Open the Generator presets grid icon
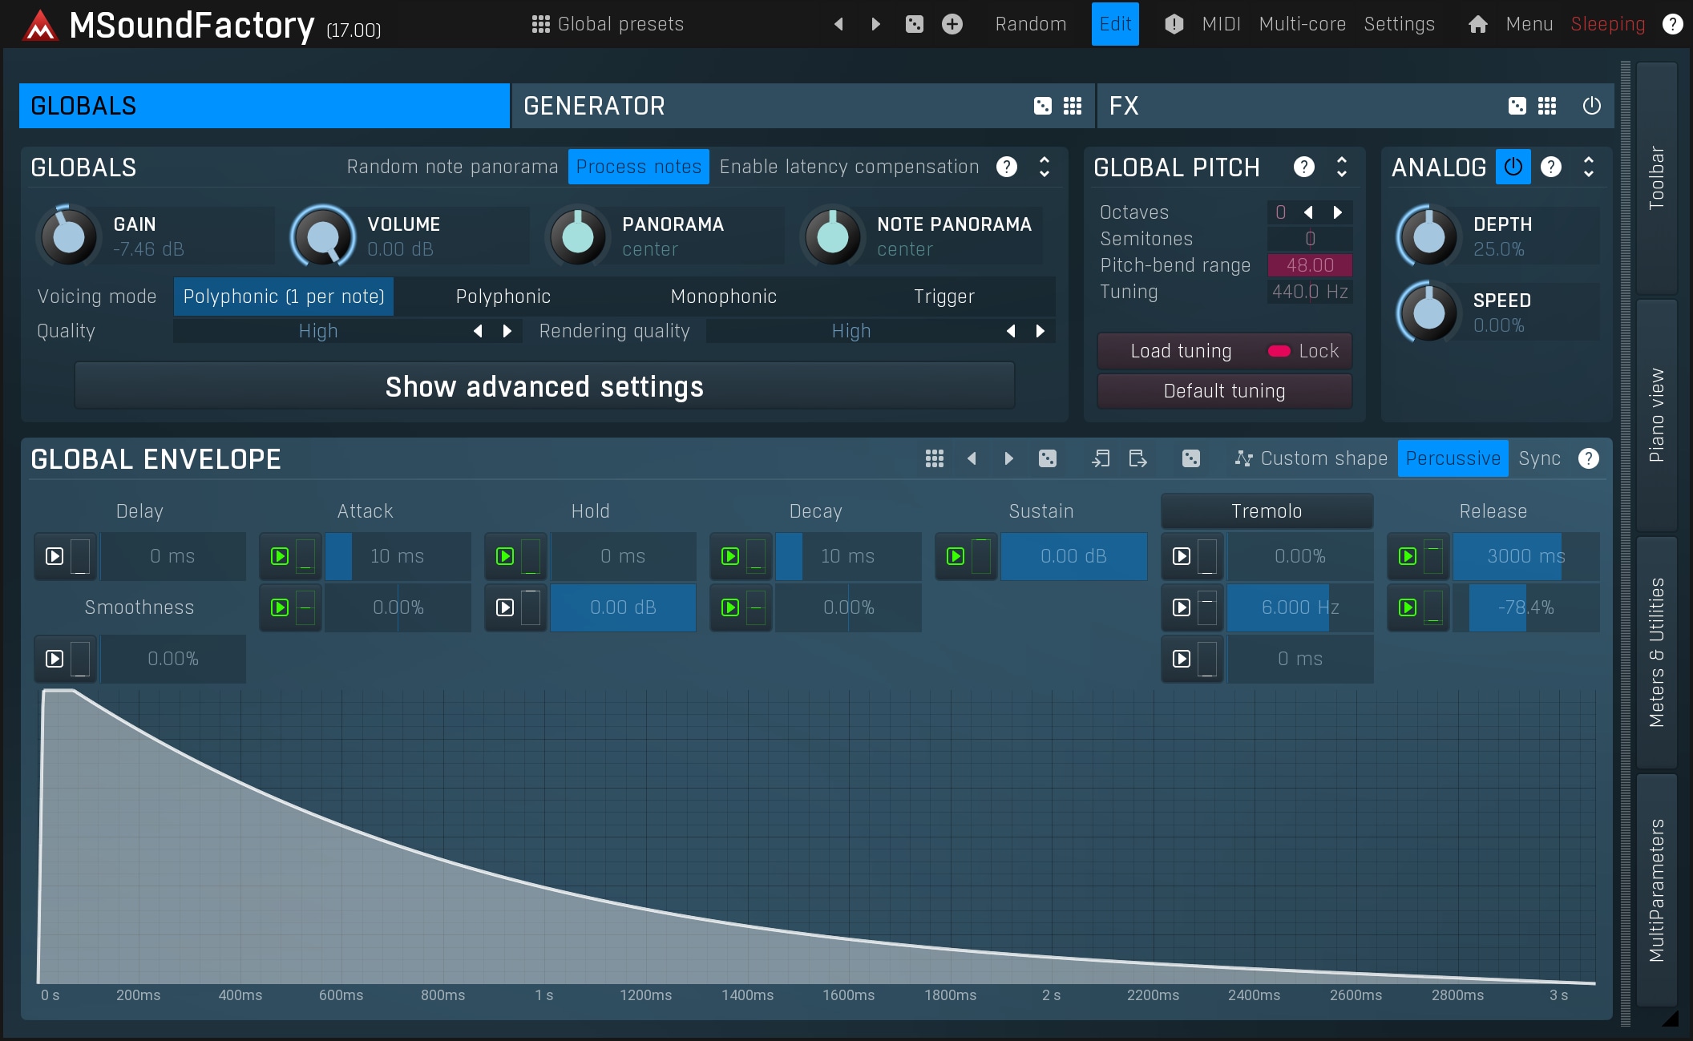Image resolution: width=1693 pixels, height=1041 pixels. point(1073,106)
